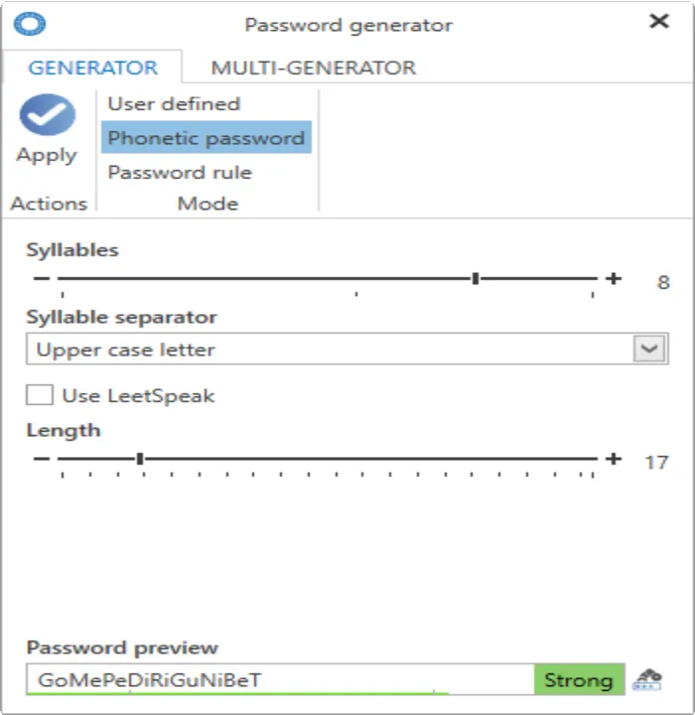
Task: Decrease Length with the minus icon
Action: [x=42, y=458]
